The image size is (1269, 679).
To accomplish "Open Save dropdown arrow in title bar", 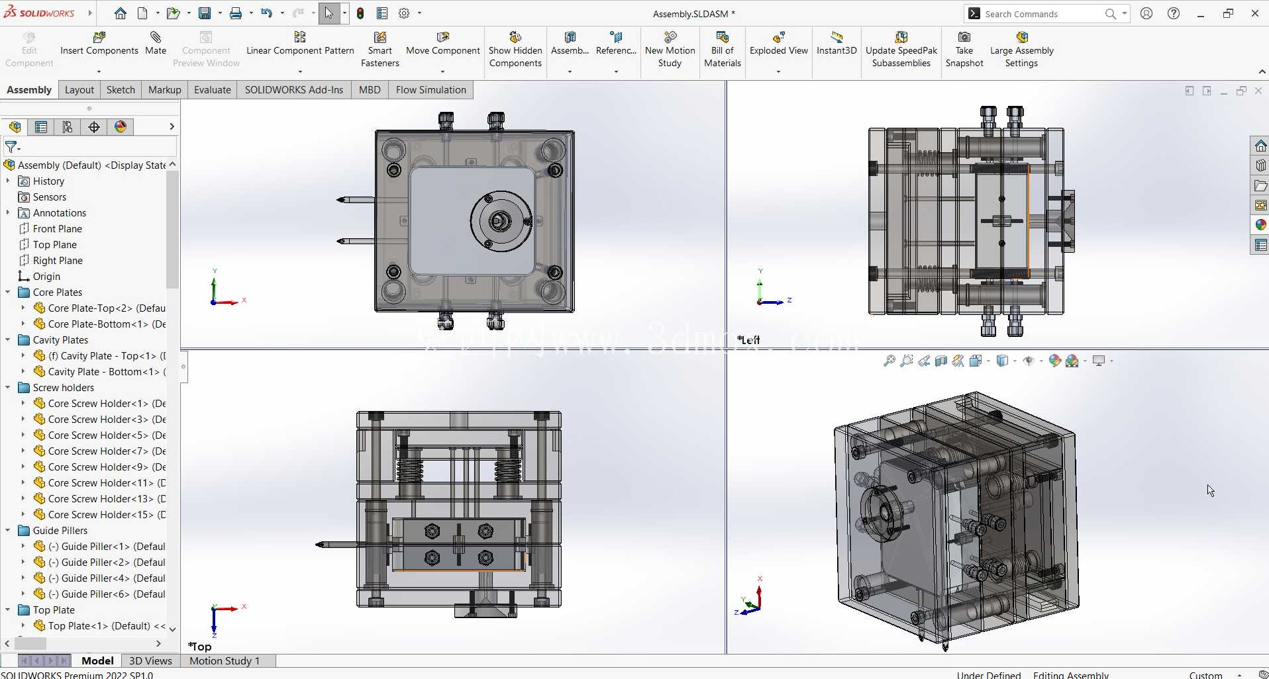I will pyautogui.click(x=220, y=13).
